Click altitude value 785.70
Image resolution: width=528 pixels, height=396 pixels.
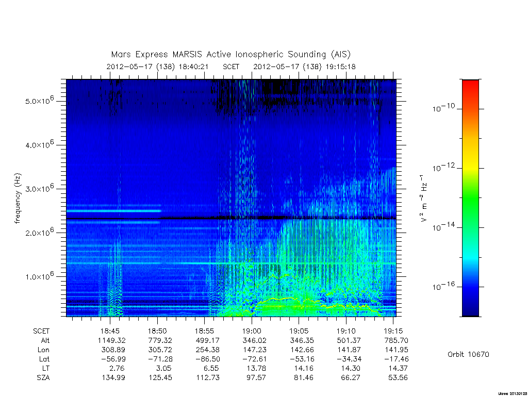pyautogui.click(x=397, y=340)
